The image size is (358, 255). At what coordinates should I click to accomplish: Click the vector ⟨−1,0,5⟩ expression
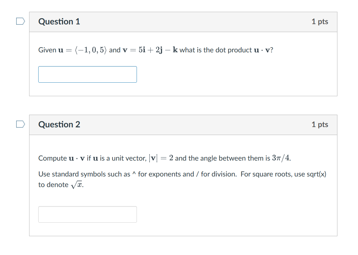(x=90, y=50)
